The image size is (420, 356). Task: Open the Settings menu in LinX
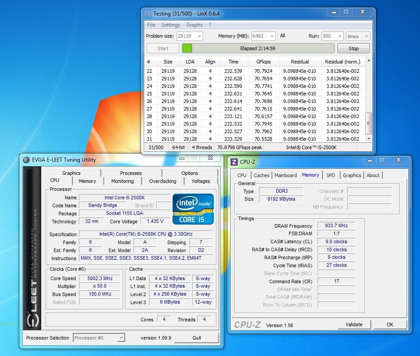[x=171, y=25]
